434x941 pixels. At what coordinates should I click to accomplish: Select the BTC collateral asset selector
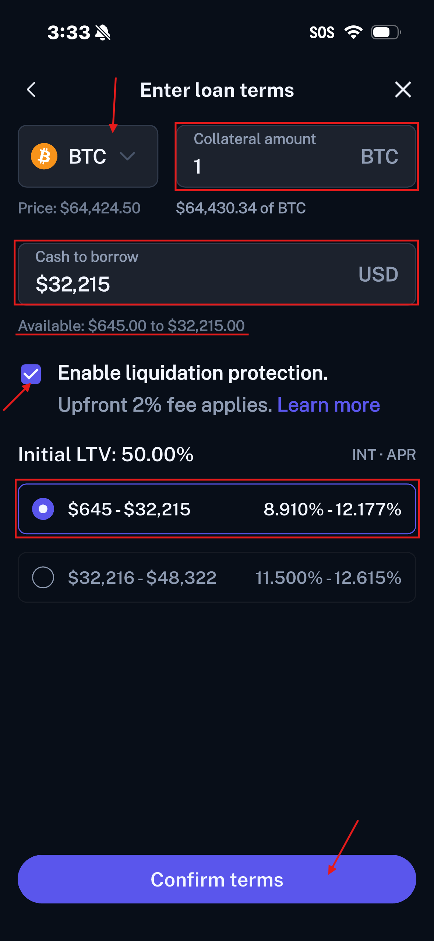tap(88, 156)
